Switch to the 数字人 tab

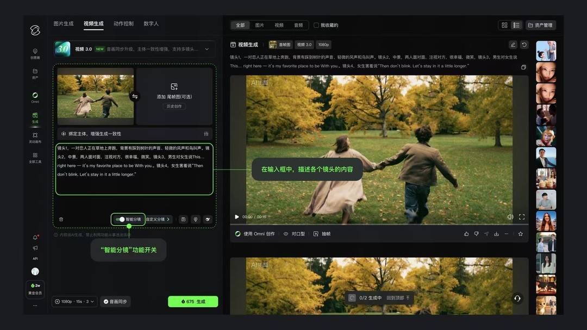(x=151, y=23)
